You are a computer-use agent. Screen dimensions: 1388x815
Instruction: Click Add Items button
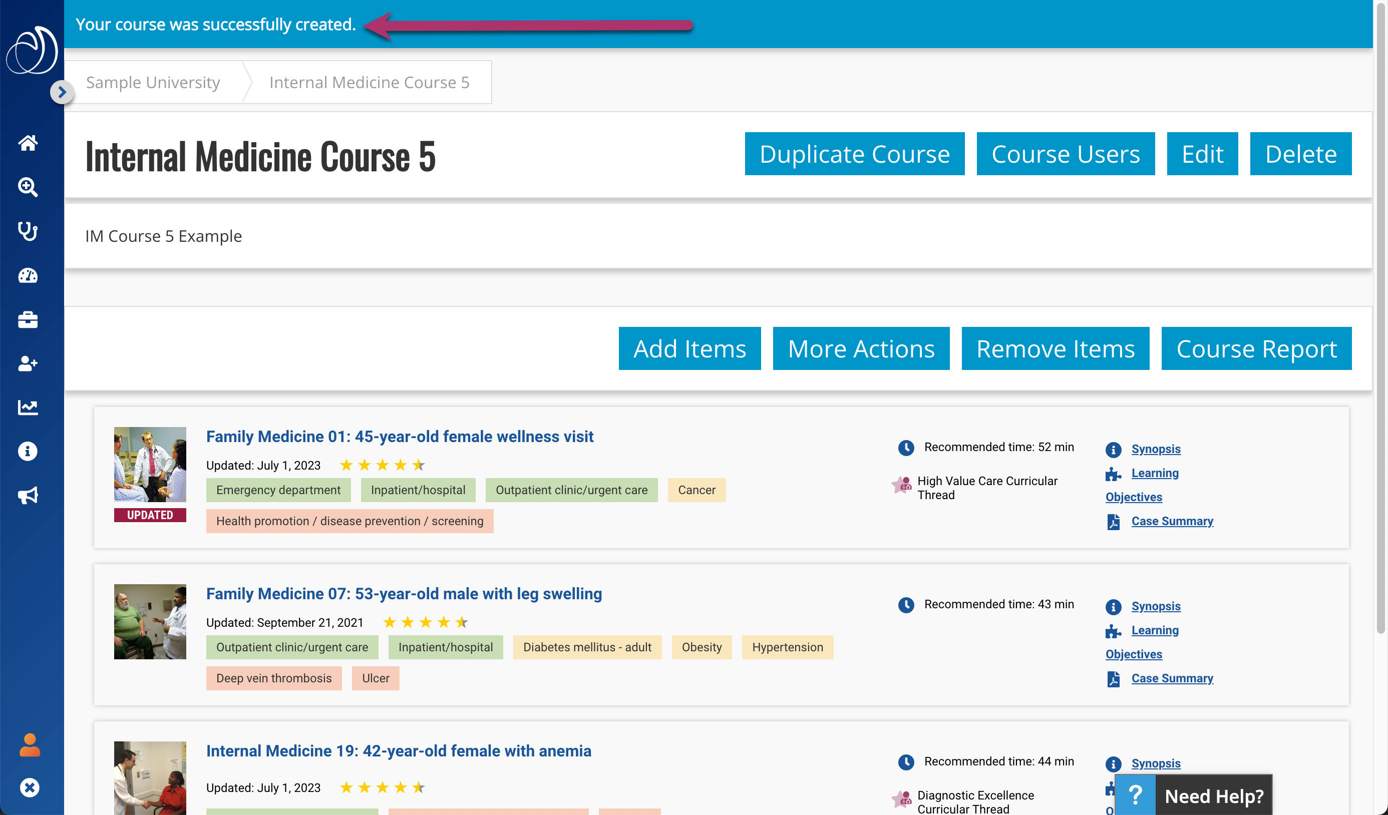click(x=689, y=348)
